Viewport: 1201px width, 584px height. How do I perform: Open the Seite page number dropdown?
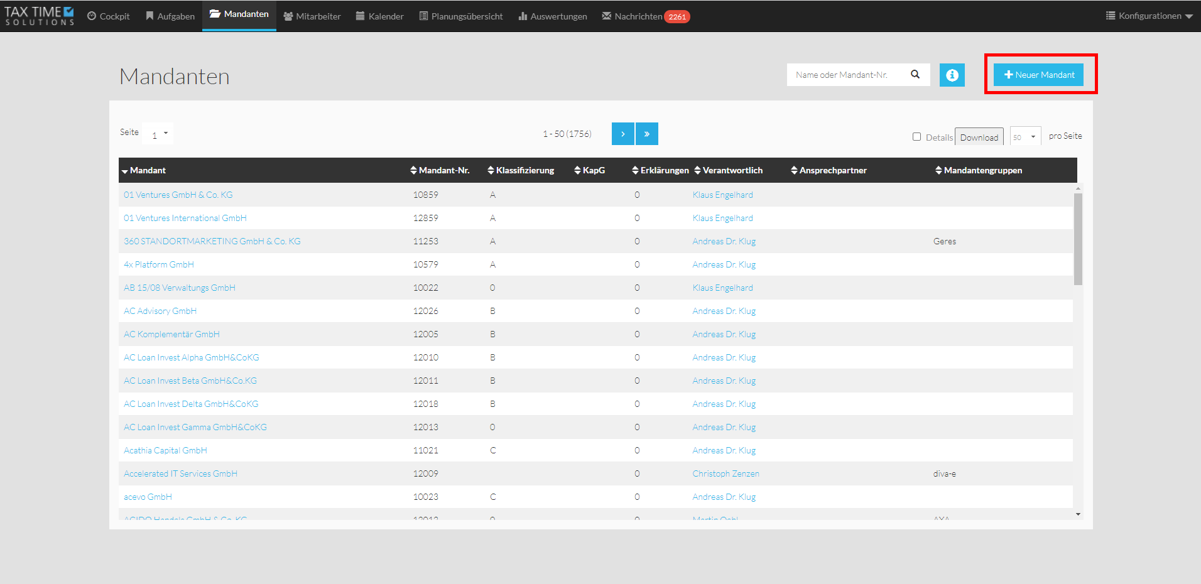click(158, 134)
